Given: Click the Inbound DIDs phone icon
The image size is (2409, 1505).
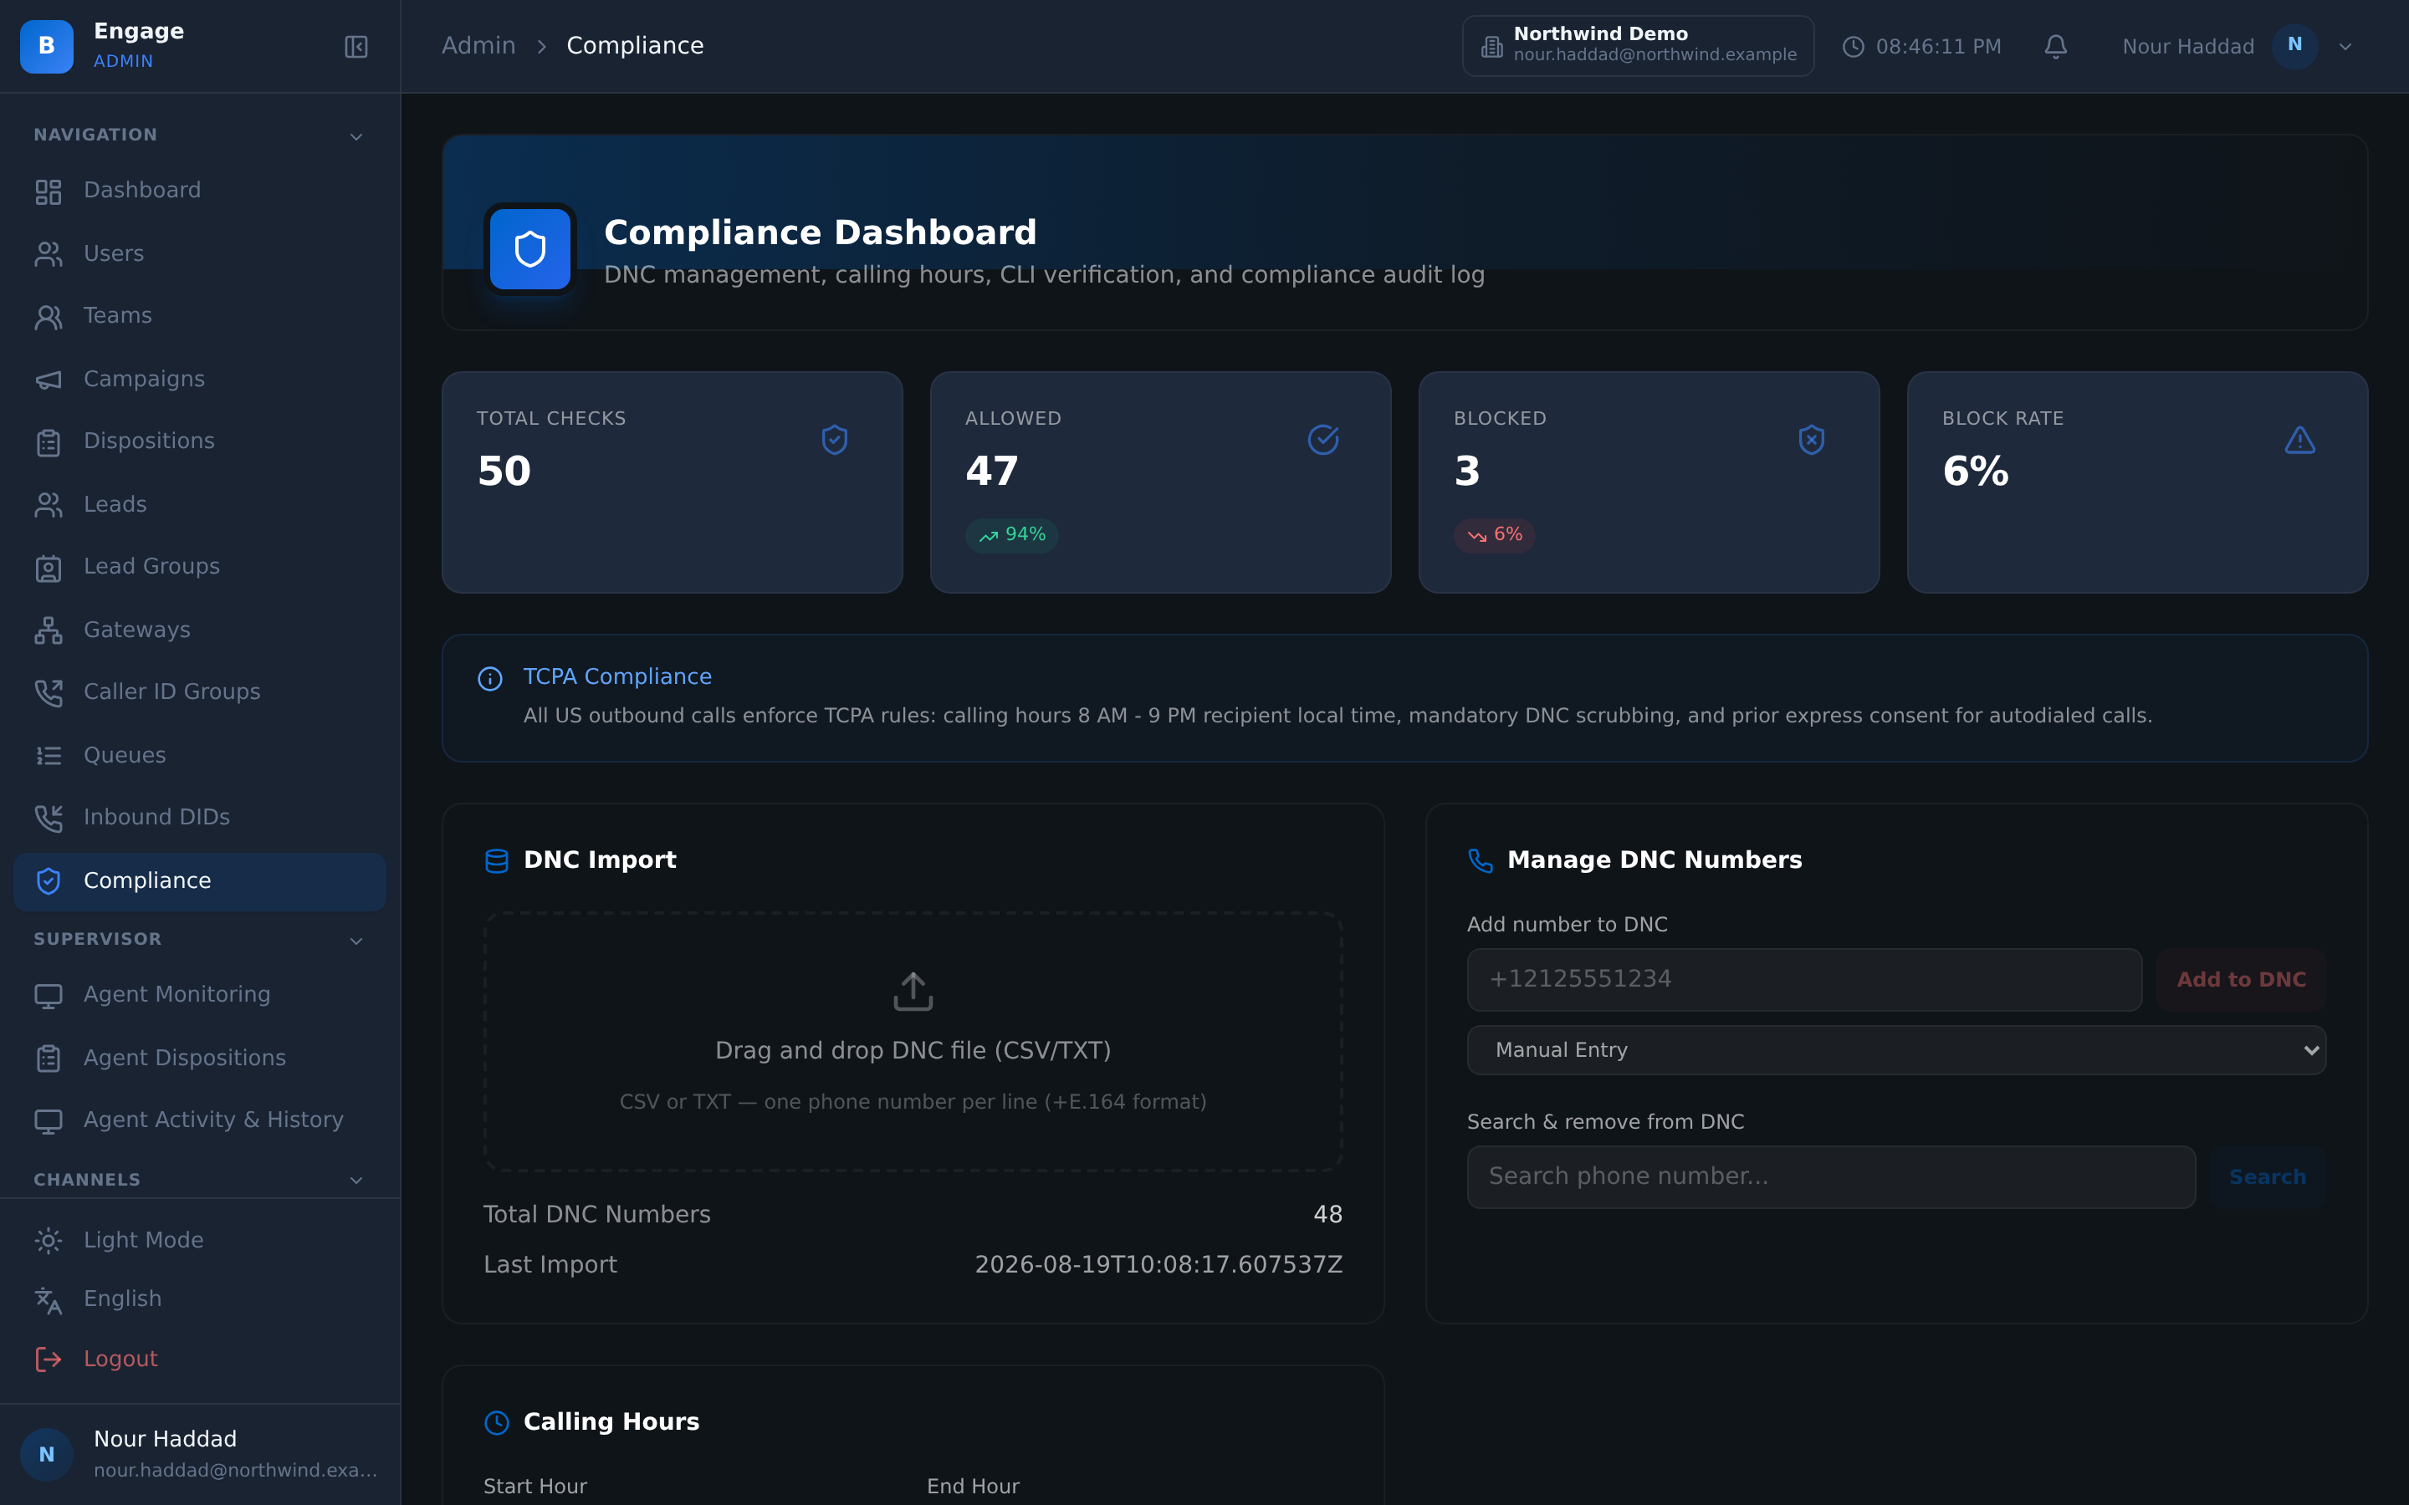Looking at the screenshot, I should [x=49, y=819].
